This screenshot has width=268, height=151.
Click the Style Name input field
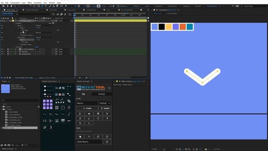point(89,142)
